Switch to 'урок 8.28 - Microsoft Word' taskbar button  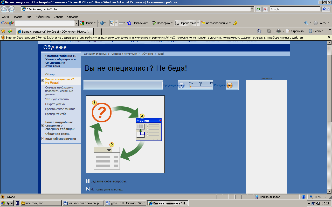126,203
